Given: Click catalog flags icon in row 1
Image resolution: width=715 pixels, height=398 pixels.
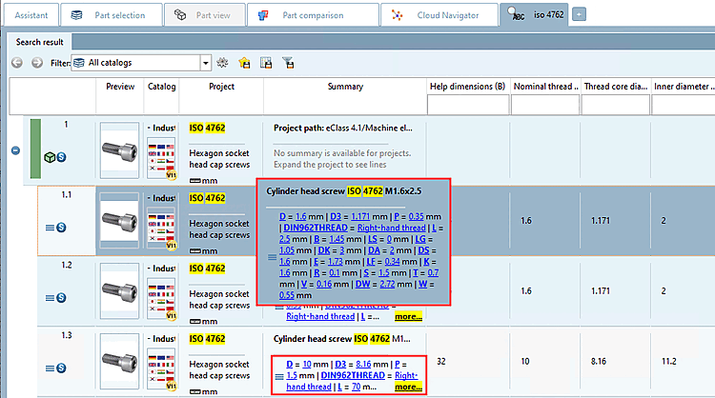Looking at the screenshot, I should (161, 158).
